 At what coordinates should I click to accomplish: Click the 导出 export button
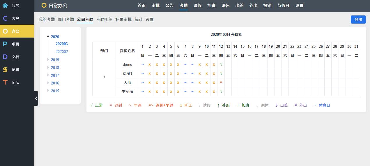(358, 20)
